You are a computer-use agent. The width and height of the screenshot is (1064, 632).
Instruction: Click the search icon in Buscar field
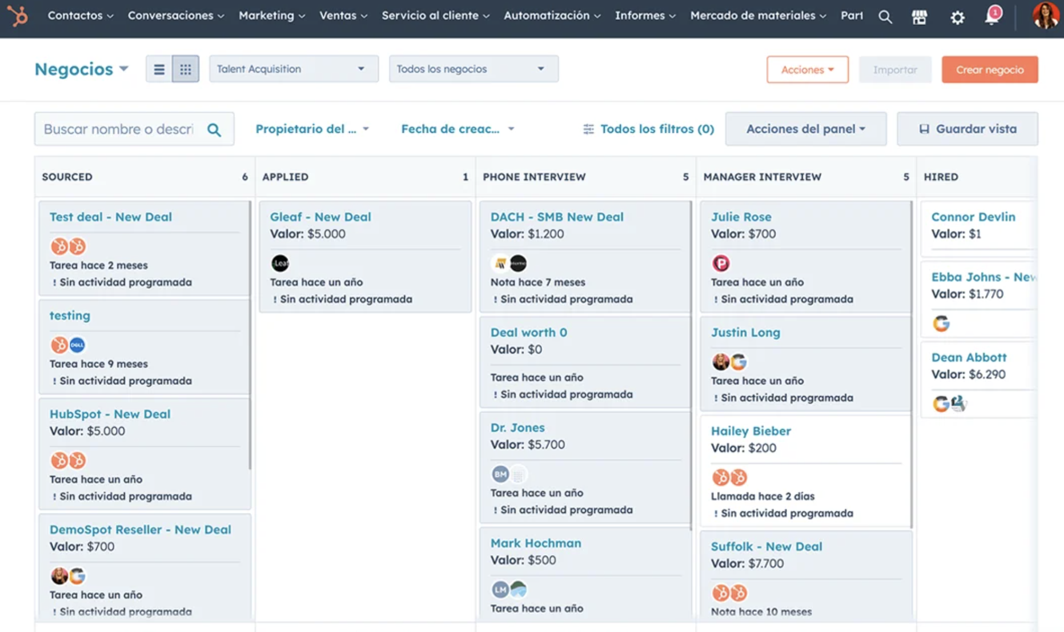214,130
